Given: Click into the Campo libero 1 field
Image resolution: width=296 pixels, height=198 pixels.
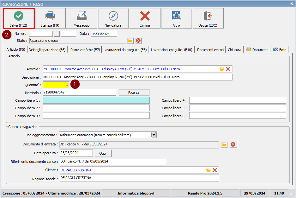Looking at the screenshot, I should [96, 100].
